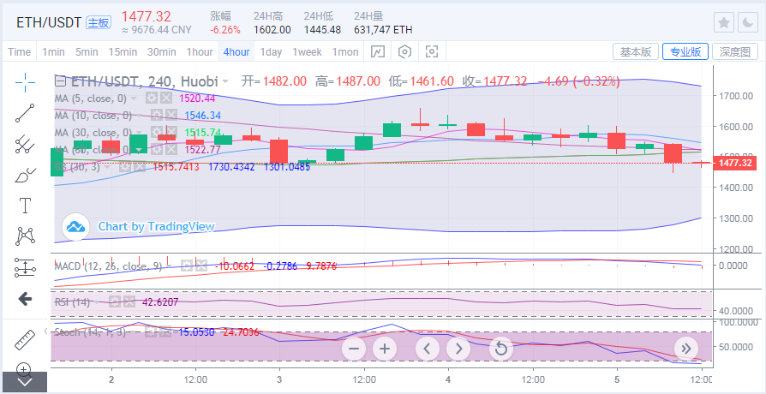Open settings for MA (5, close, 0)
This screenshot has height=394, width=766.
(152, 98)
